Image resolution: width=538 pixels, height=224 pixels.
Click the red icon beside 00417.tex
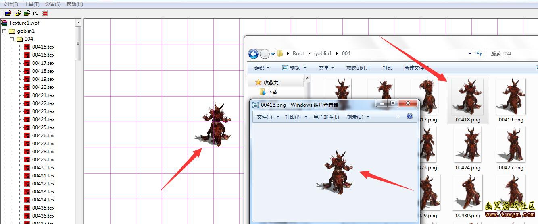point(27,63)
